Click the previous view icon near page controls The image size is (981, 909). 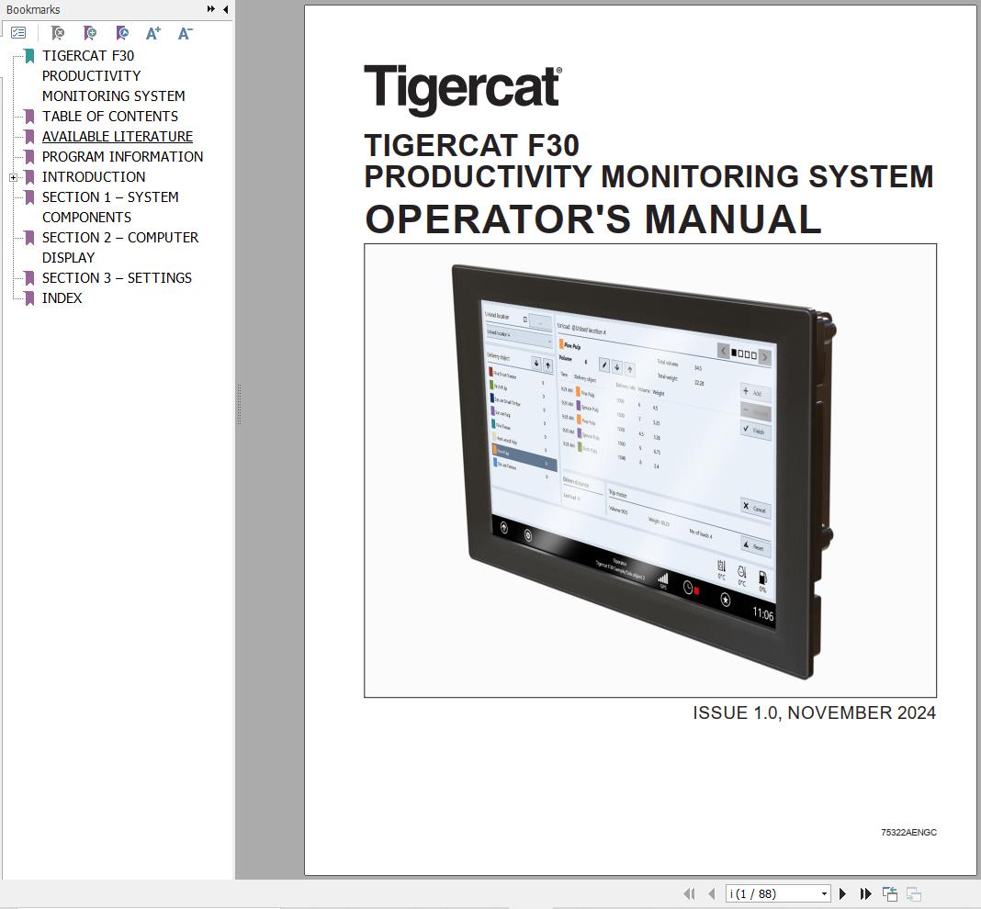click(889, 892)
